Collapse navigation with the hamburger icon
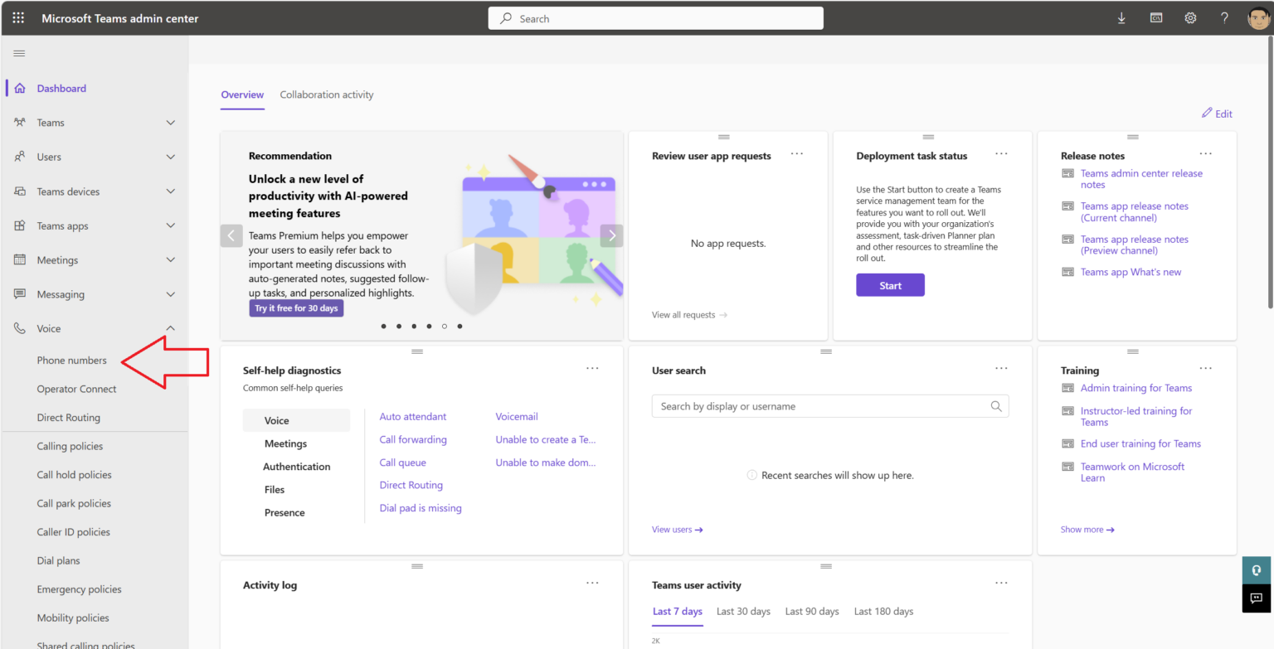 tap(19, 54)
